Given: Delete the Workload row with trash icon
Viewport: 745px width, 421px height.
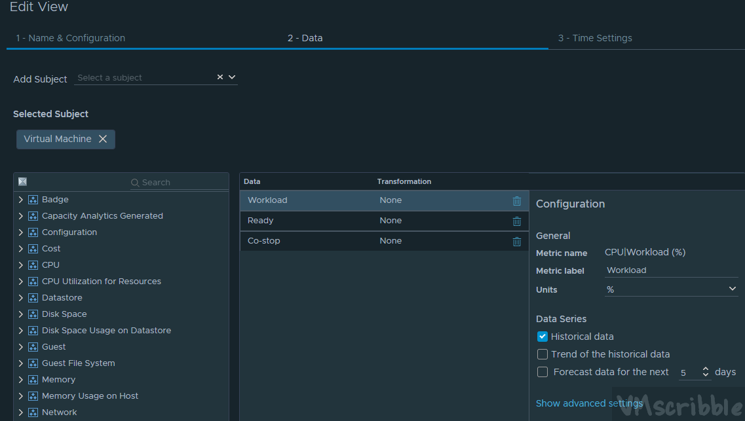Looking at the screenshot, I should (x=517, y=201).
